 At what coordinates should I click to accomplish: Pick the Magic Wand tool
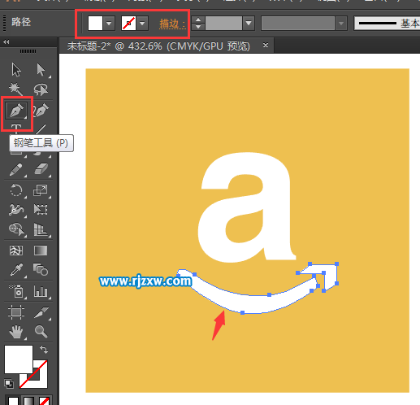(15, 89)
